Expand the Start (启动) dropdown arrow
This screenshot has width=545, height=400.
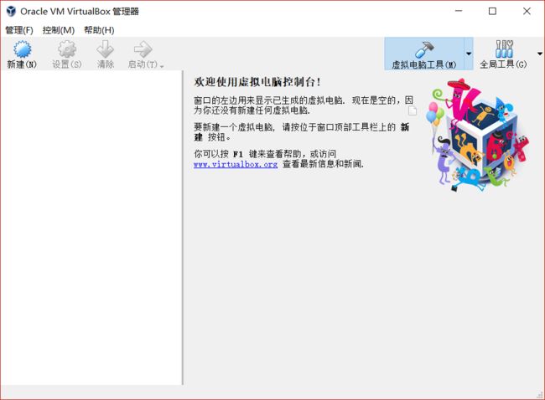pyautogui.click(x=162, y=66)
